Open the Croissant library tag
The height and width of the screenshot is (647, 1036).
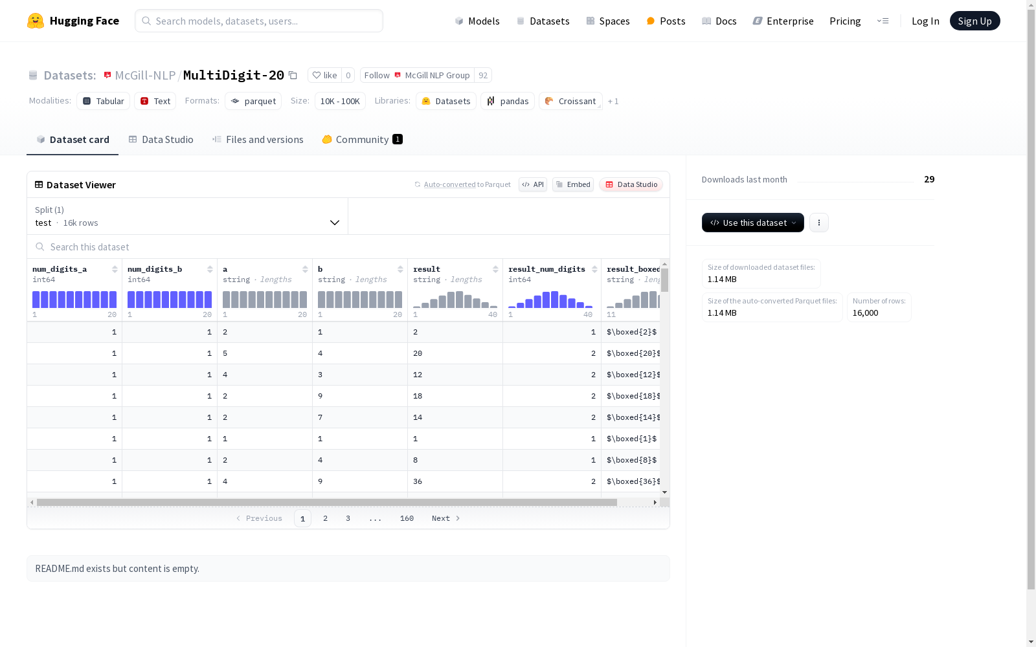click(570, 101)
